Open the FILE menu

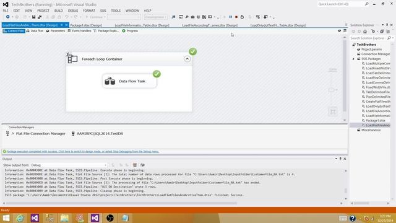click(6, 11)
